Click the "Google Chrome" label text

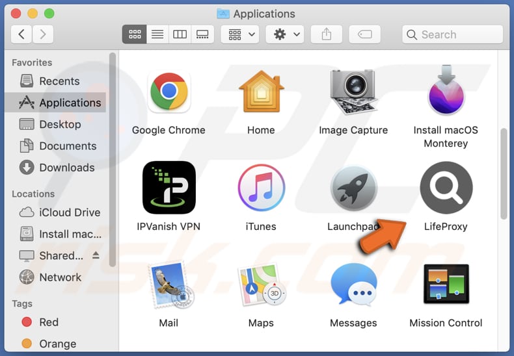pos(169,130)
